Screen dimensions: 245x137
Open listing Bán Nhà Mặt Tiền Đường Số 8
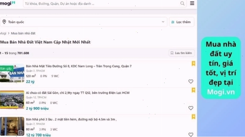[x=79, y=66]
